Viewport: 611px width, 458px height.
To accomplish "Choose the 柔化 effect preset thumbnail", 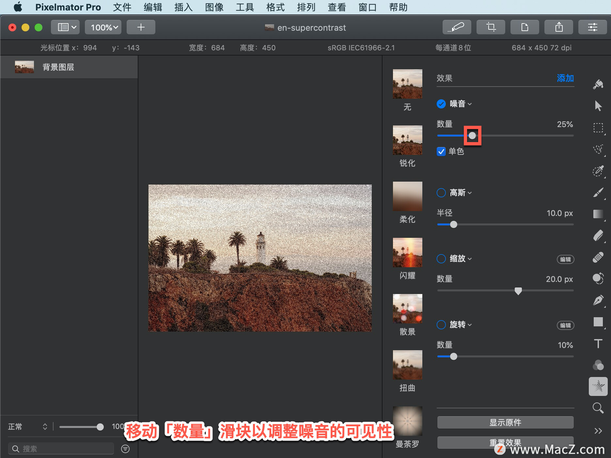I will pos(407,196).
